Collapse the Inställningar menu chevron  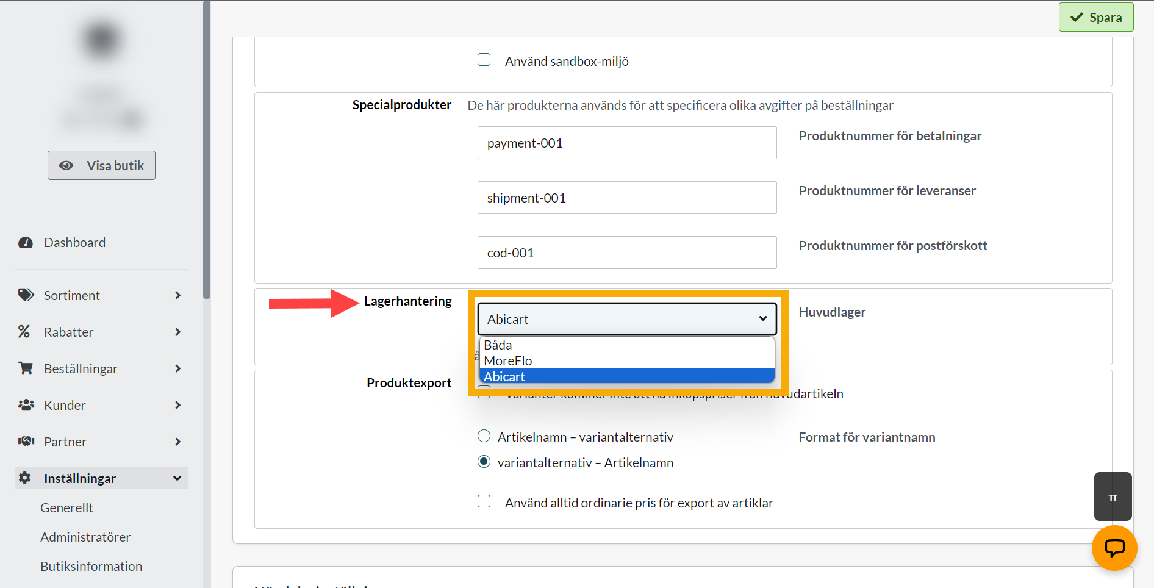177,478
